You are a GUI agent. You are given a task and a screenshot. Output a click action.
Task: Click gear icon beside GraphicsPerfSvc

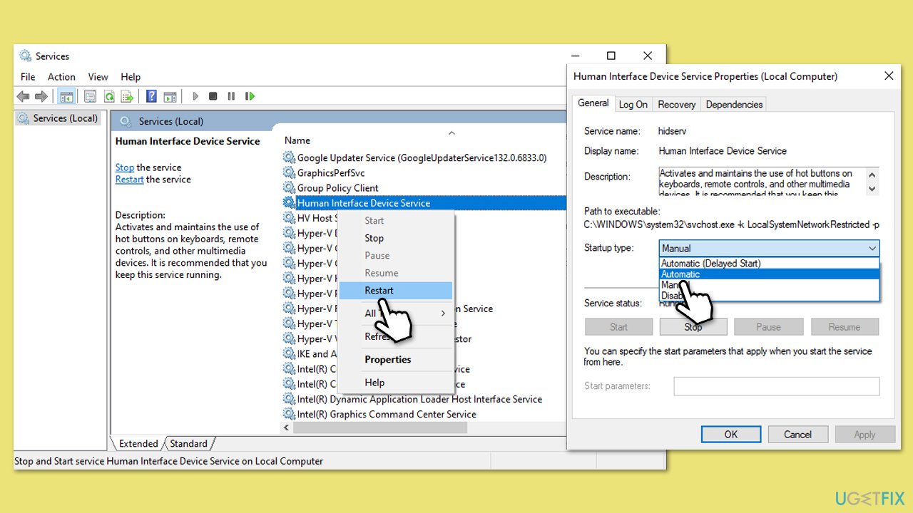click(289, 172)
